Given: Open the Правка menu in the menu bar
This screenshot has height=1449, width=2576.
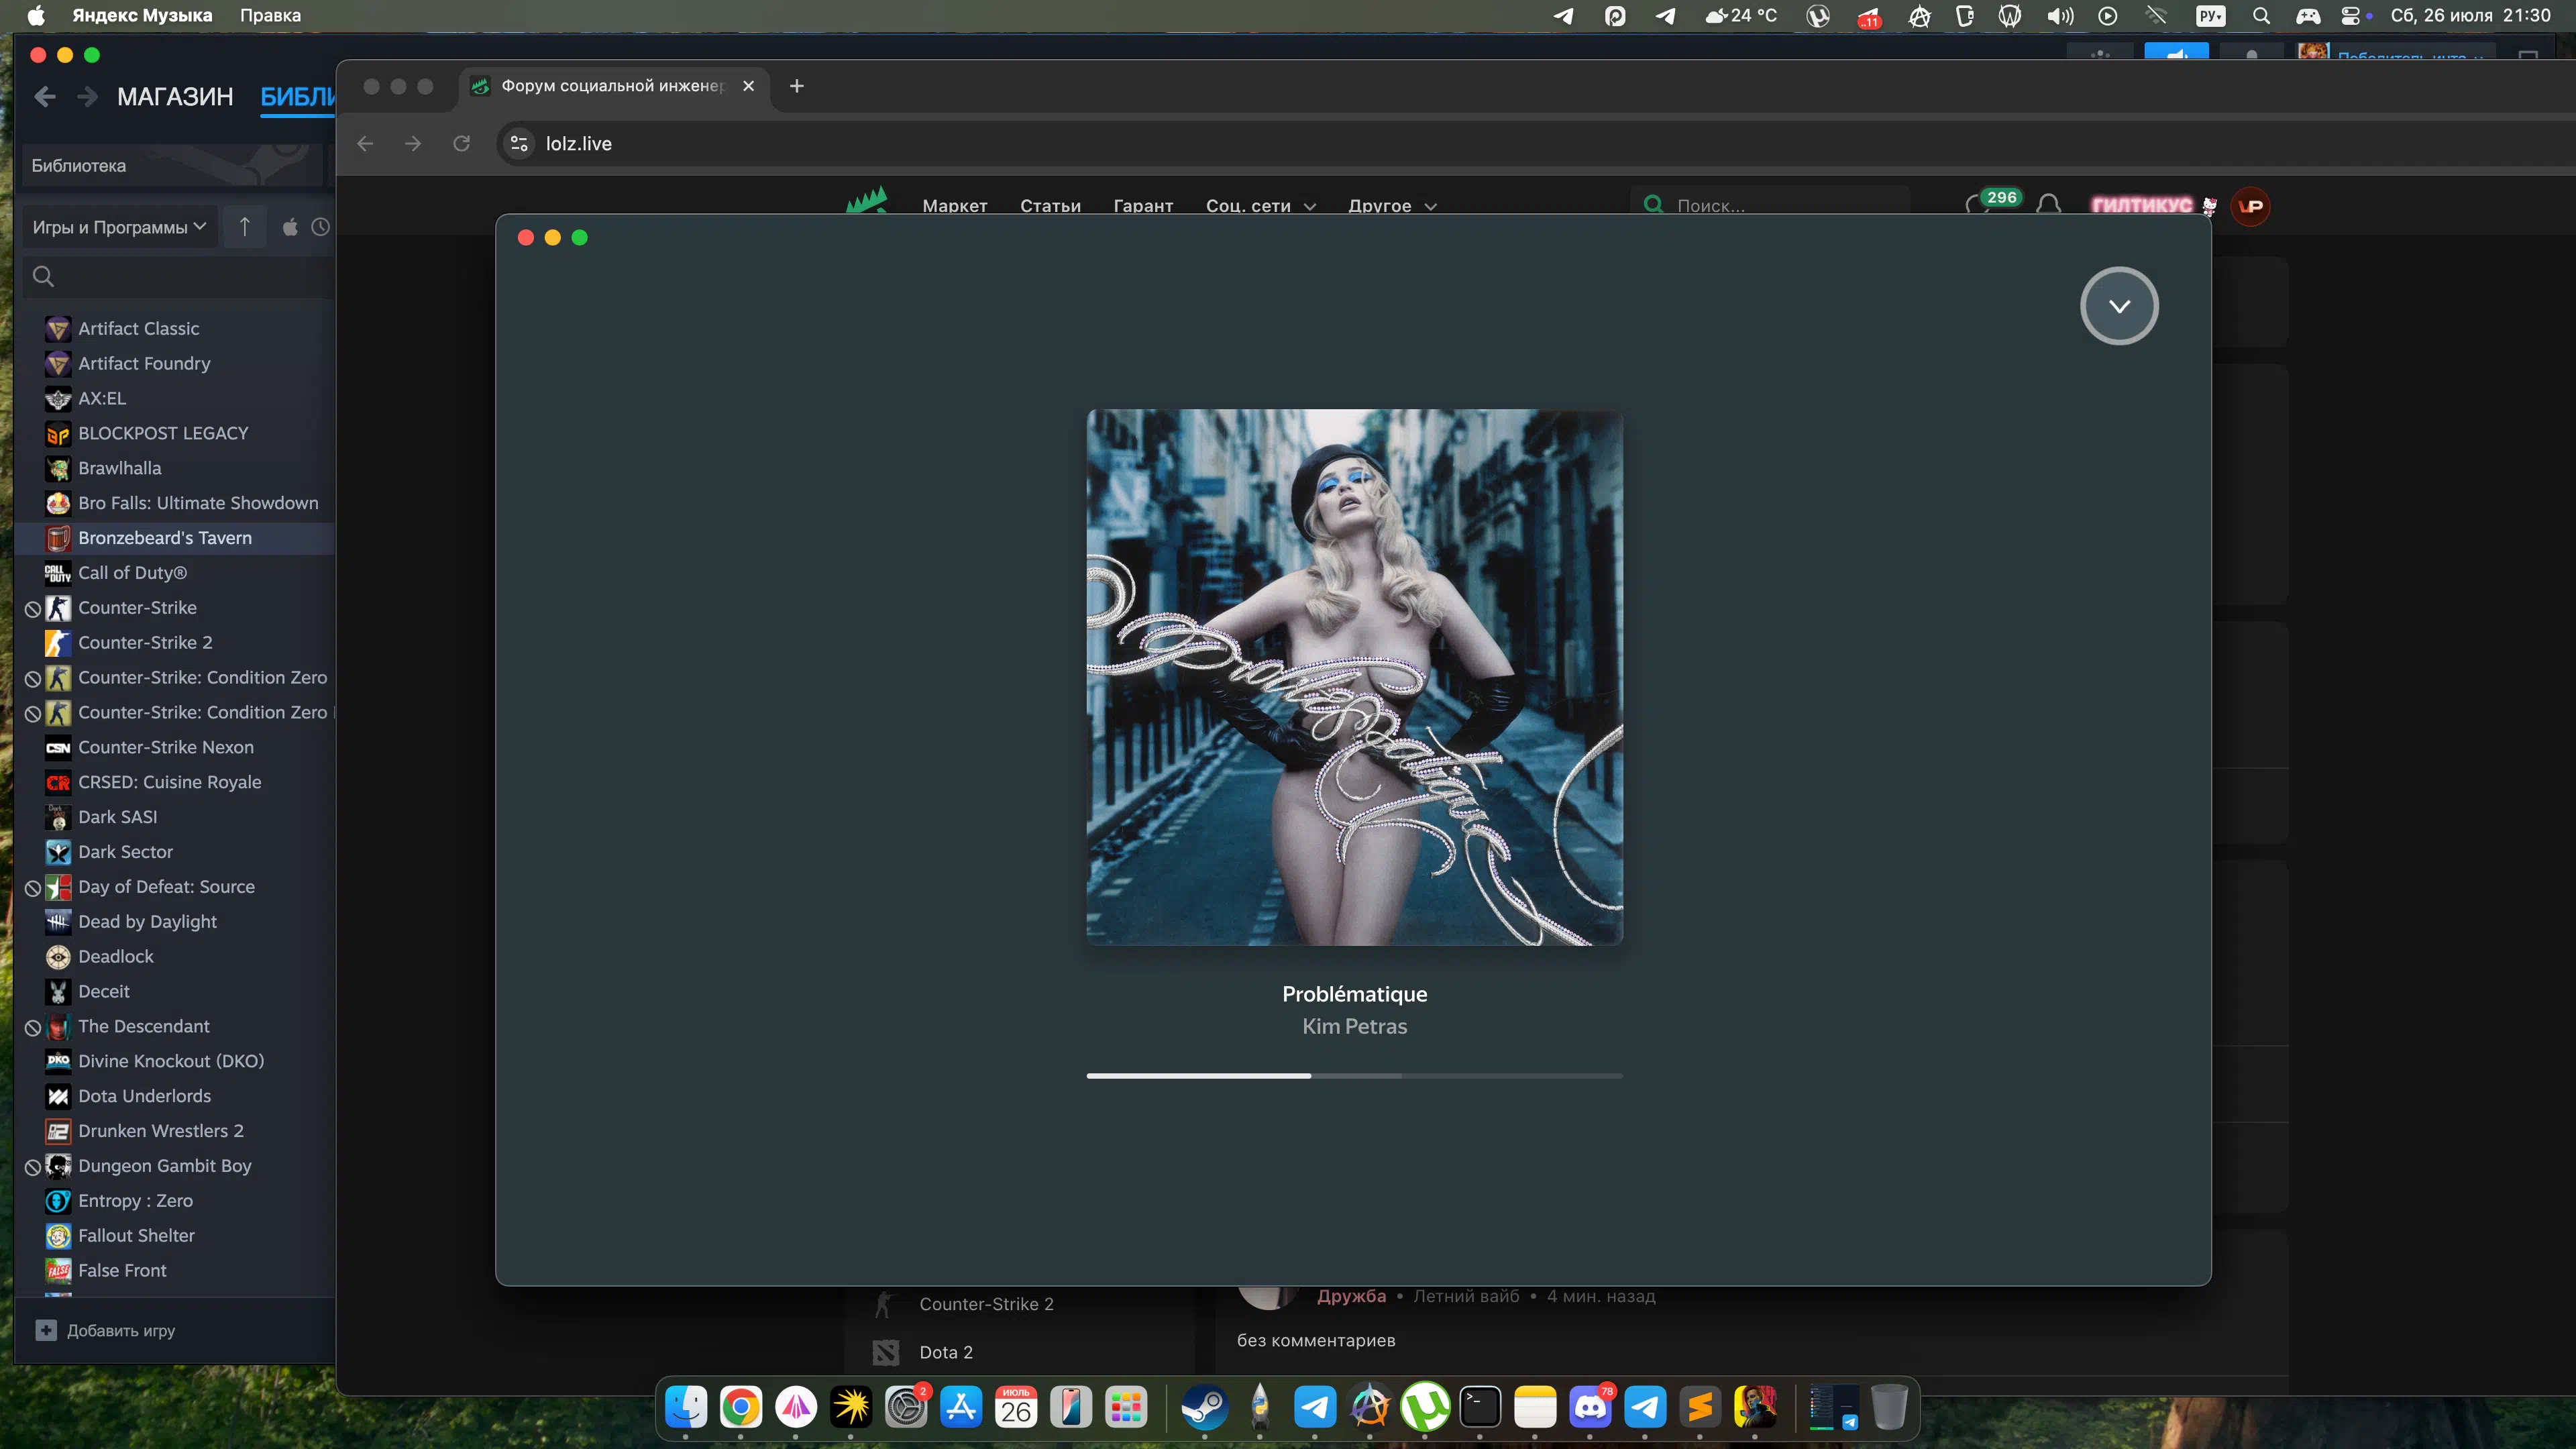Looking at the screenshot, I should pos(270,15).
